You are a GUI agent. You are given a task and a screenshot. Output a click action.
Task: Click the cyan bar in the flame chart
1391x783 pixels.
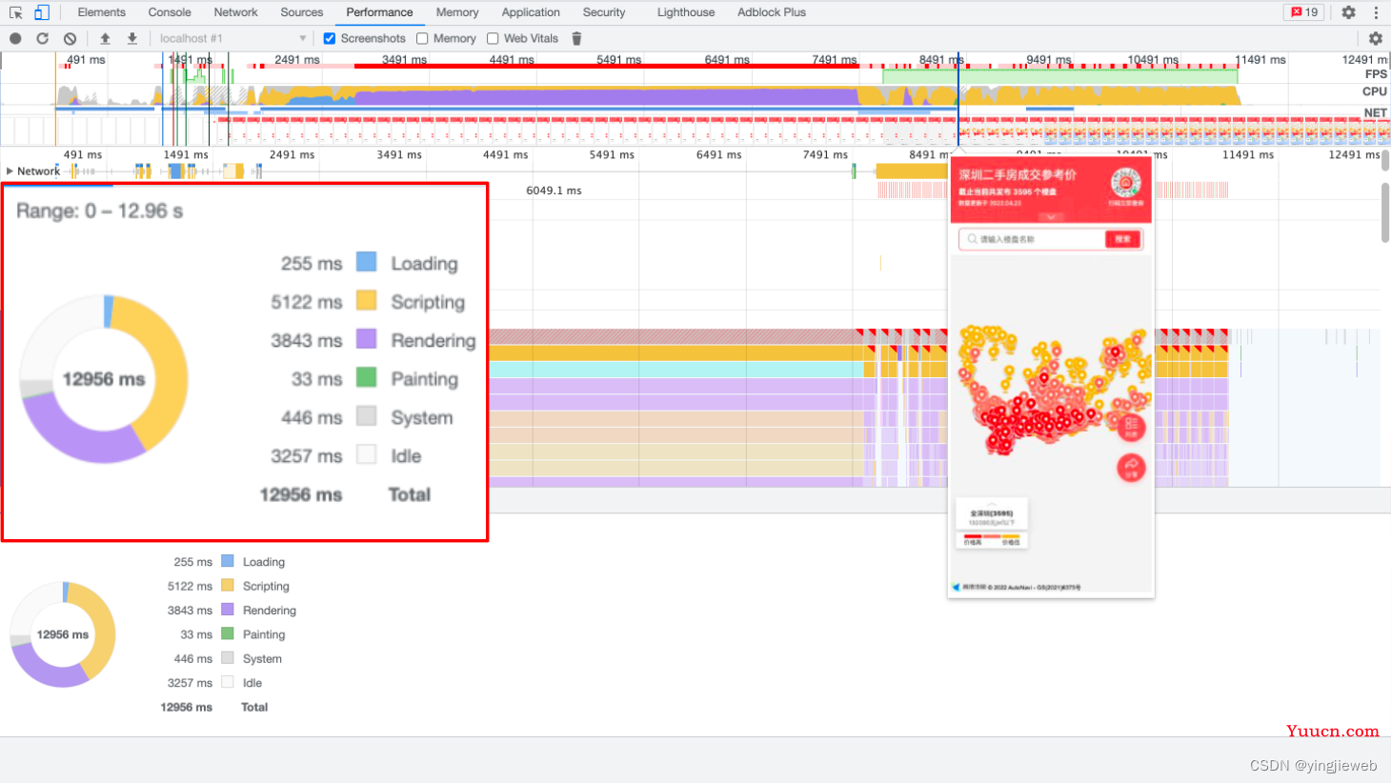[x=675, y=370]
